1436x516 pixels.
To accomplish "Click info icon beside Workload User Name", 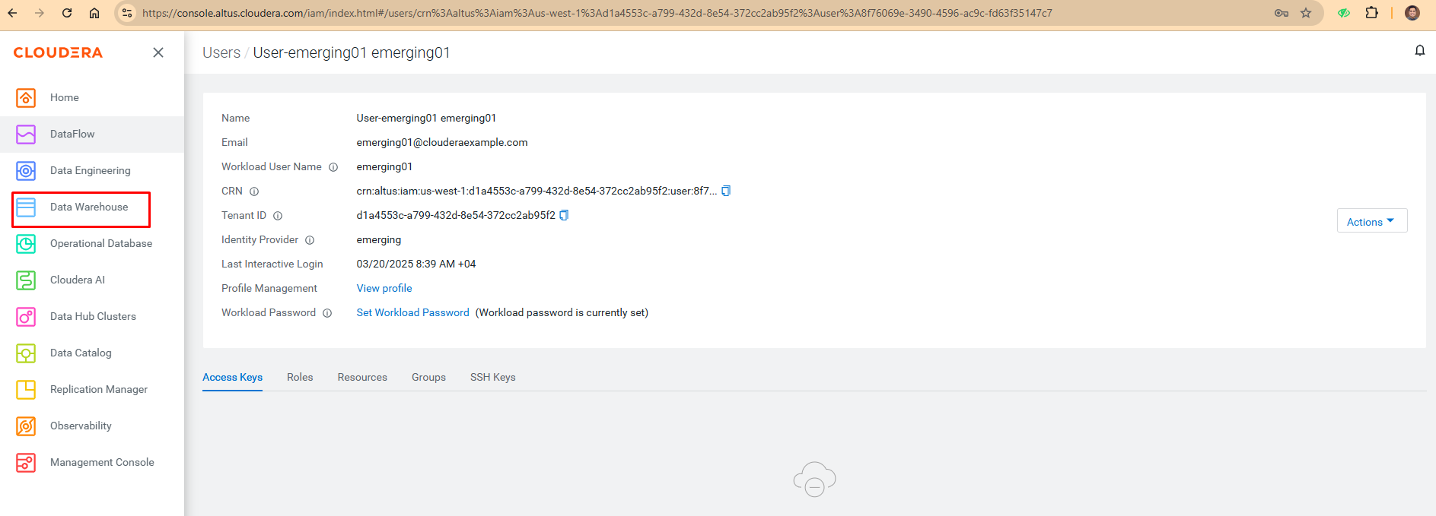I will tap(333, 167).
